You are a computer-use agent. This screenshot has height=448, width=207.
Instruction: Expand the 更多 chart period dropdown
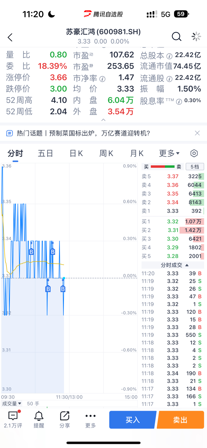pyautogui.click(x=169, y=153)
